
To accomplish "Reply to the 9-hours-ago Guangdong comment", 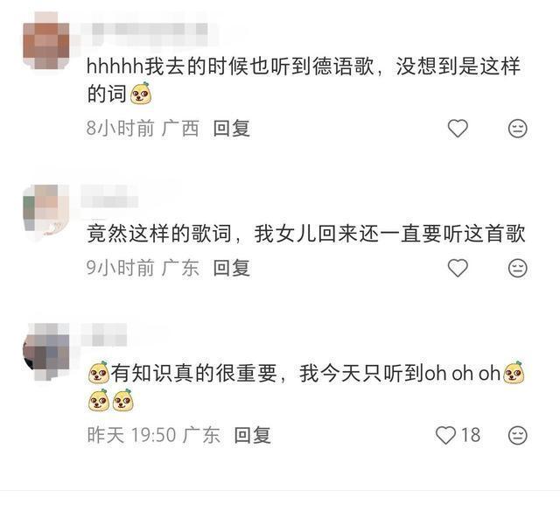I will click(x=231, y=268).
